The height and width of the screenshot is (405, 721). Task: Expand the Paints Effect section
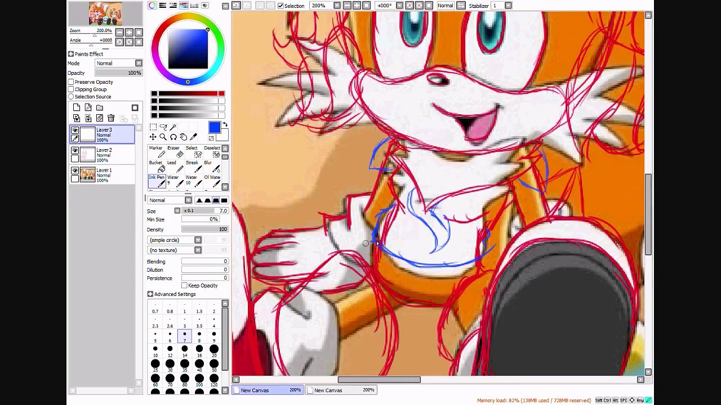click(71, 54)
